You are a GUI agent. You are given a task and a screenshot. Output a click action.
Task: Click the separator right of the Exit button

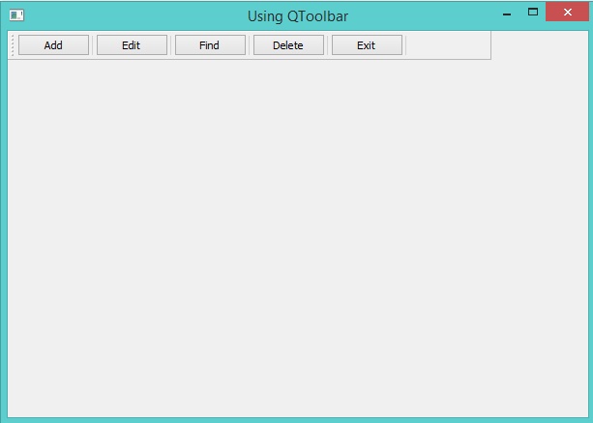[x=406, y=45]
